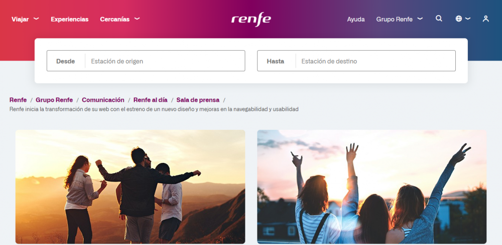
Task: Expand the Viajar menu chevron
Action: click(x=36, y=19)
